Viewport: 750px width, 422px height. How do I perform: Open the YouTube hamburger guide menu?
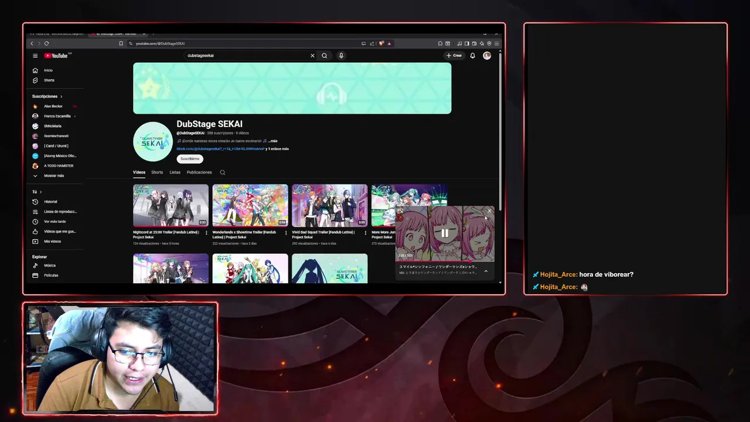[x=35, y=56]
